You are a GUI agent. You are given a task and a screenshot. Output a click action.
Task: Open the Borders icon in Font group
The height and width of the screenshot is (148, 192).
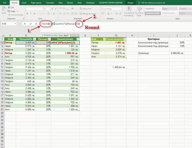[41, 14]
